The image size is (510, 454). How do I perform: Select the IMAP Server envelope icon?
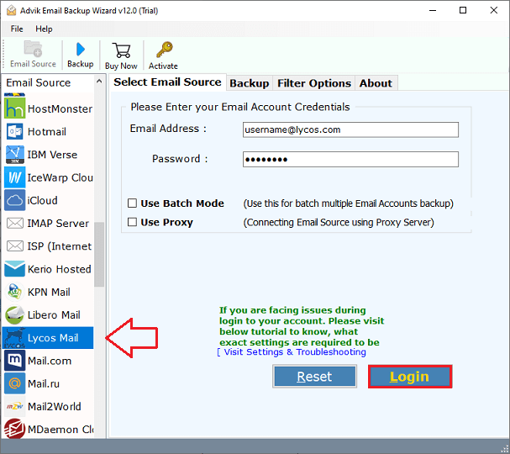tap(14, 224)
